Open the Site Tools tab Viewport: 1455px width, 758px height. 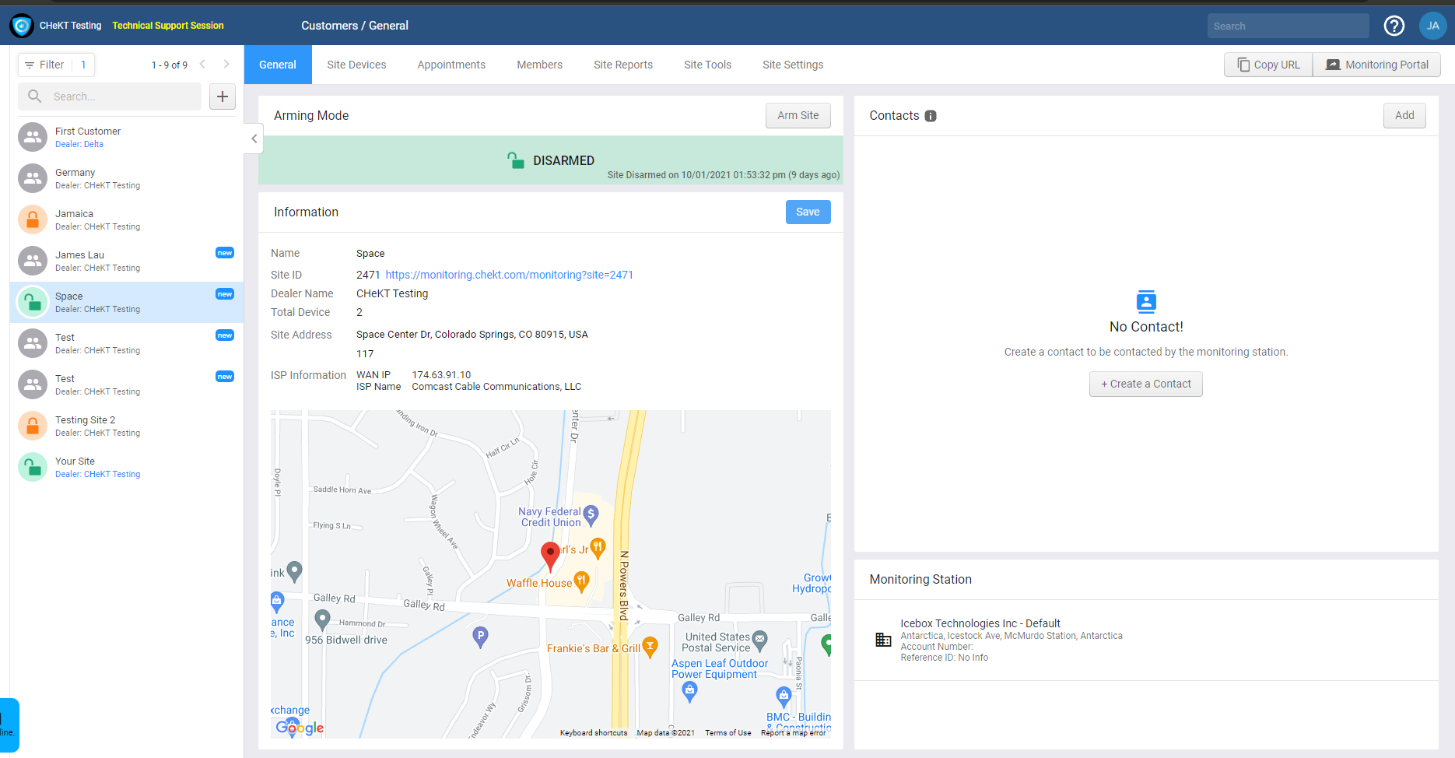click(x=707, y=65)
